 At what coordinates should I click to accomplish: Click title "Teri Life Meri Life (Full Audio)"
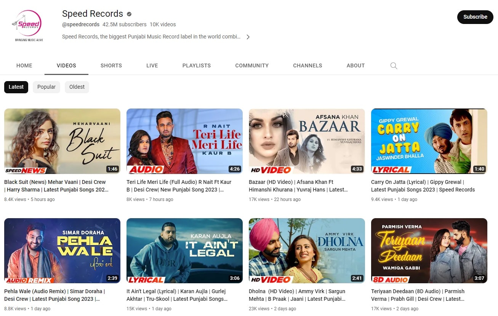179,186
